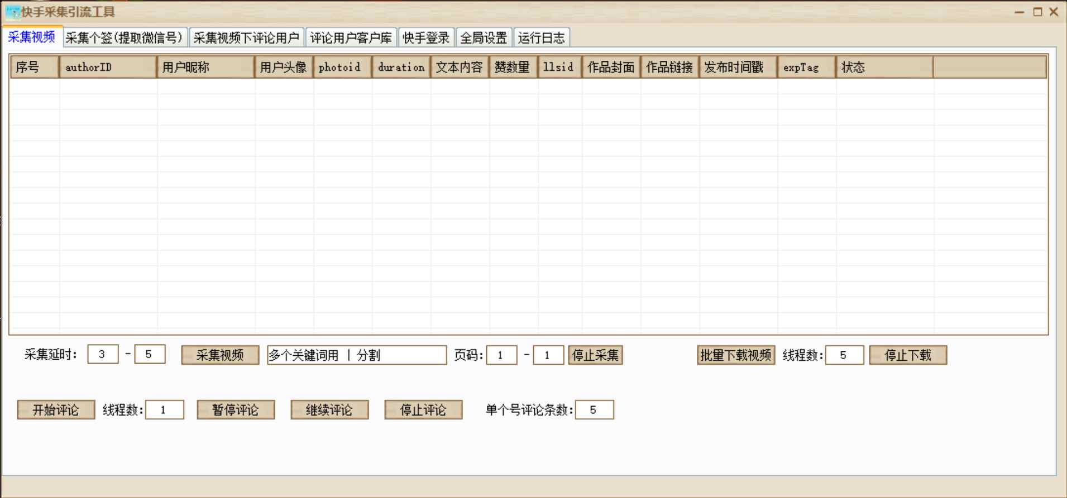Click the 暂停评论 button
This screenshot has width=1067, height=498.
[236, 410]
